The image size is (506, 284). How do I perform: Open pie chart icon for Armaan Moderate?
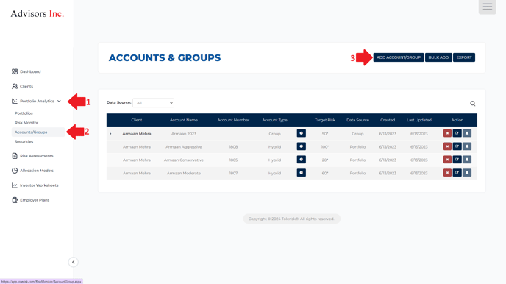coord(301,173)
